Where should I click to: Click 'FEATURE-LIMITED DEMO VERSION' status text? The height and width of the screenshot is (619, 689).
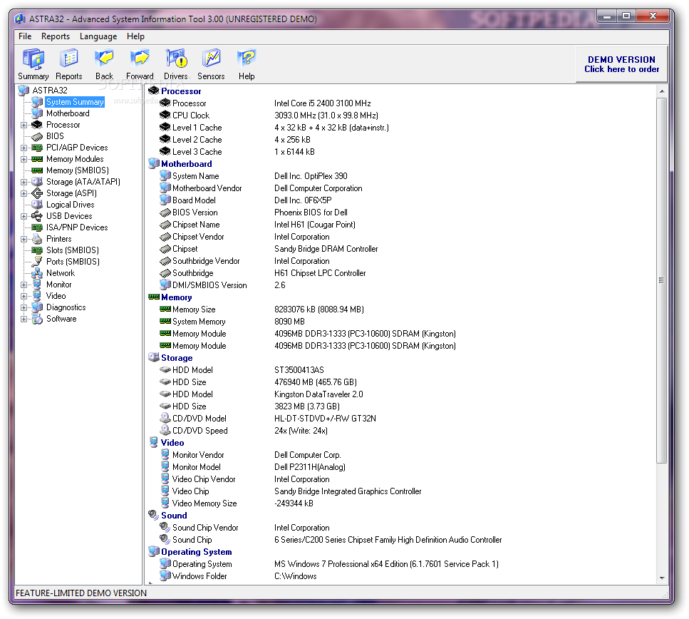[81, 593]
